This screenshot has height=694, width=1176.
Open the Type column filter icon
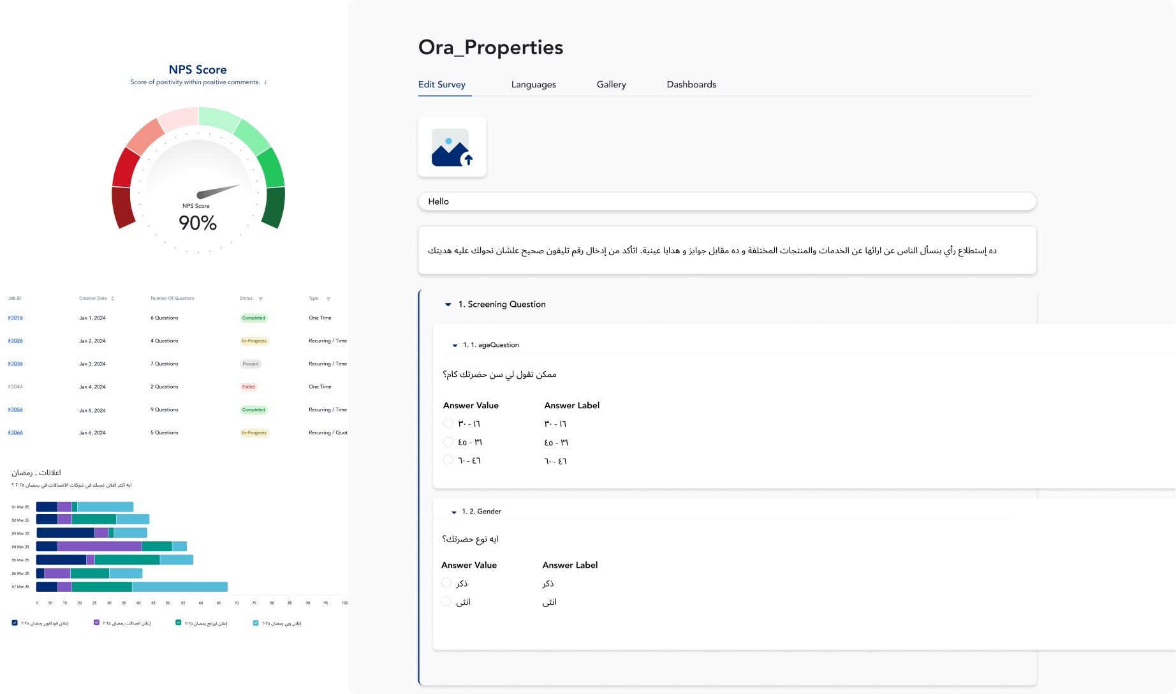click(x=328, y=299)
